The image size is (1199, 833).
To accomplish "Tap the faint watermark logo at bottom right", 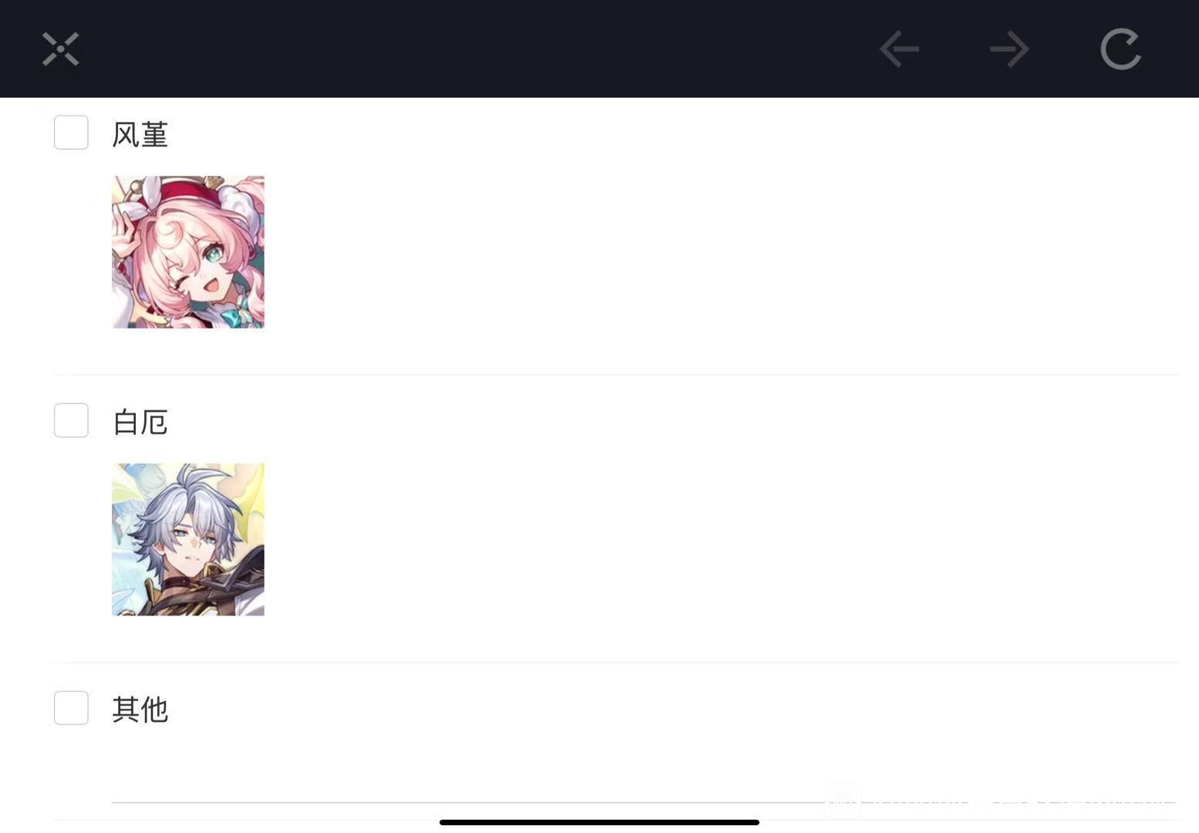I will (x=843, y=801).
